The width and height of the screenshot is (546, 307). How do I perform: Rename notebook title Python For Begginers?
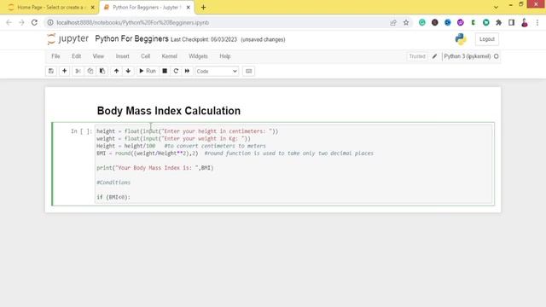[x=131, y=39]
